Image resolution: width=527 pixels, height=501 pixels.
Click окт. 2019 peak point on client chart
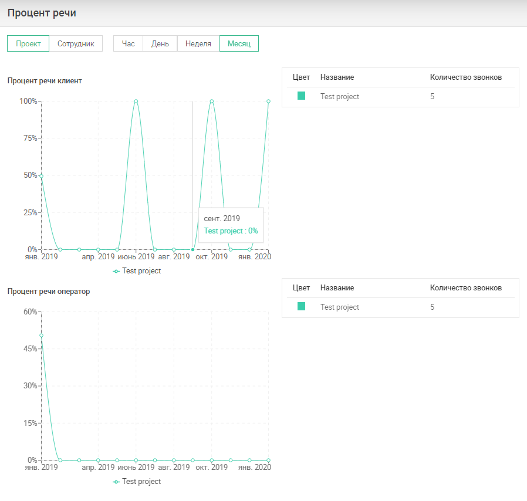point(212,101)
